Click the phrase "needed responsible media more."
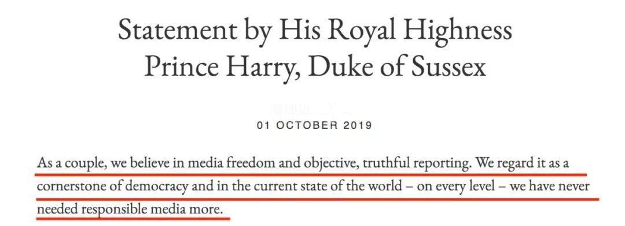The image size is (625, 226). click(x=130, y=210)
